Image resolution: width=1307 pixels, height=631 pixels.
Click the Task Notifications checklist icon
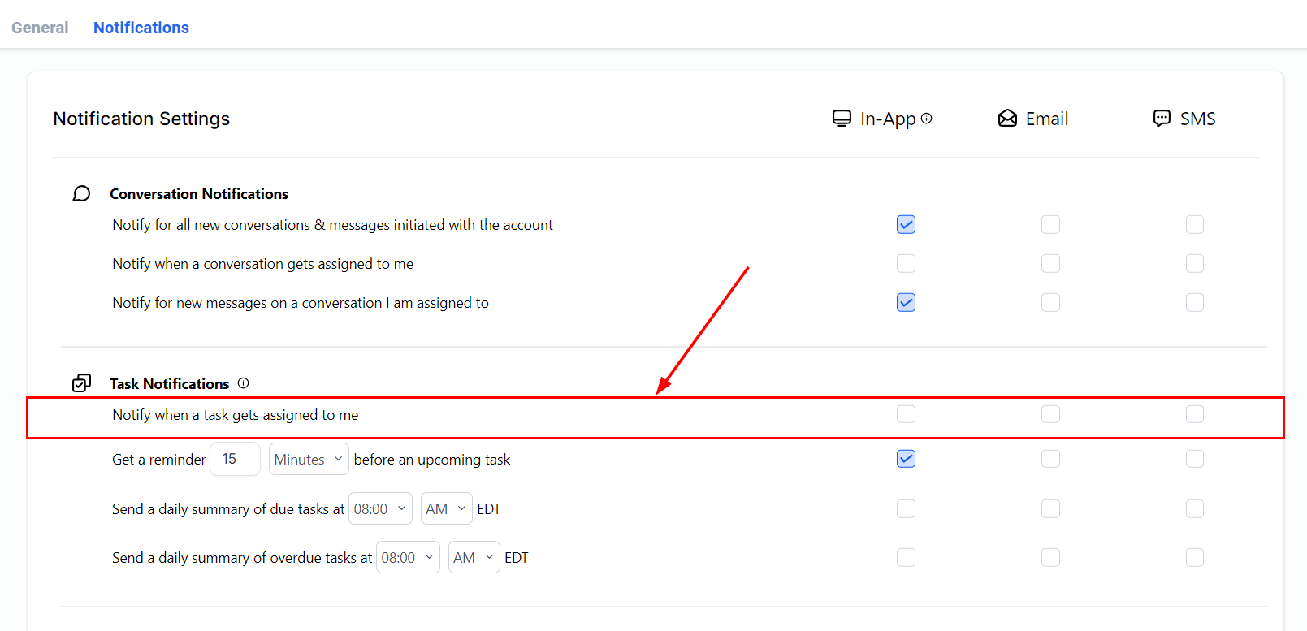coord(81,383)
